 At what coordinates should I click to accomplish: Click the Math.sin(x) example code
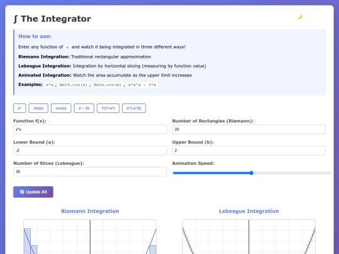[x=73, y=85]
